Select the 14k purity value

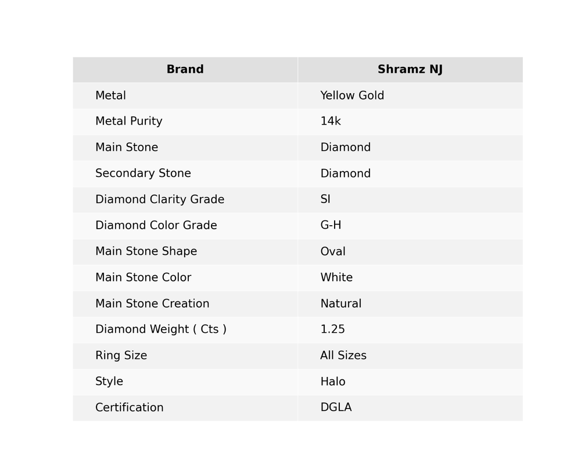[331, 122]
